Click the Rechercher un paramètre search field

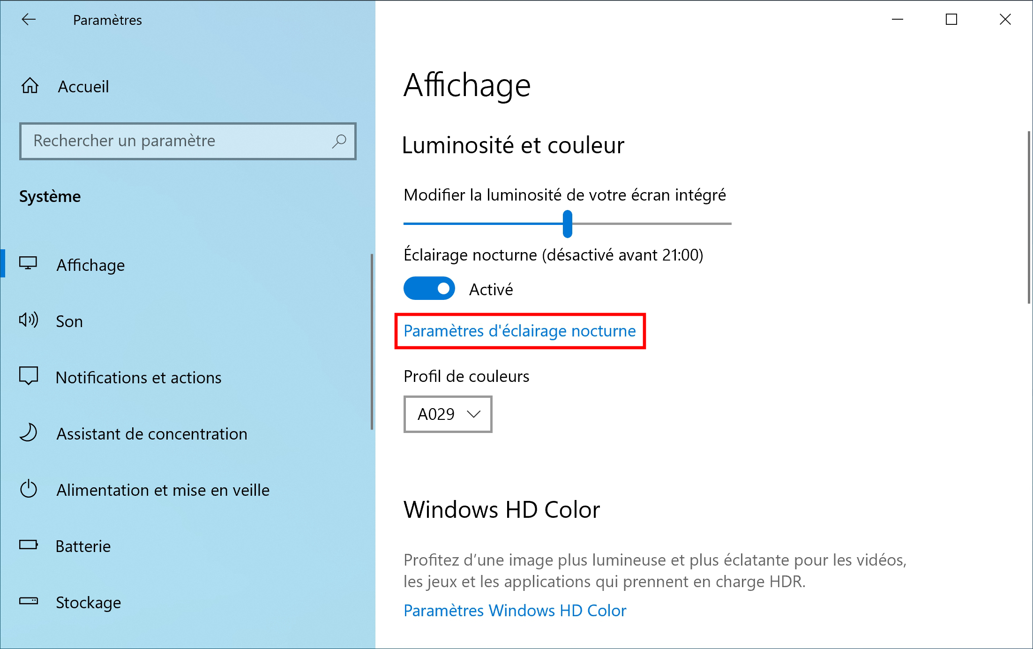[x=188, y=141]
